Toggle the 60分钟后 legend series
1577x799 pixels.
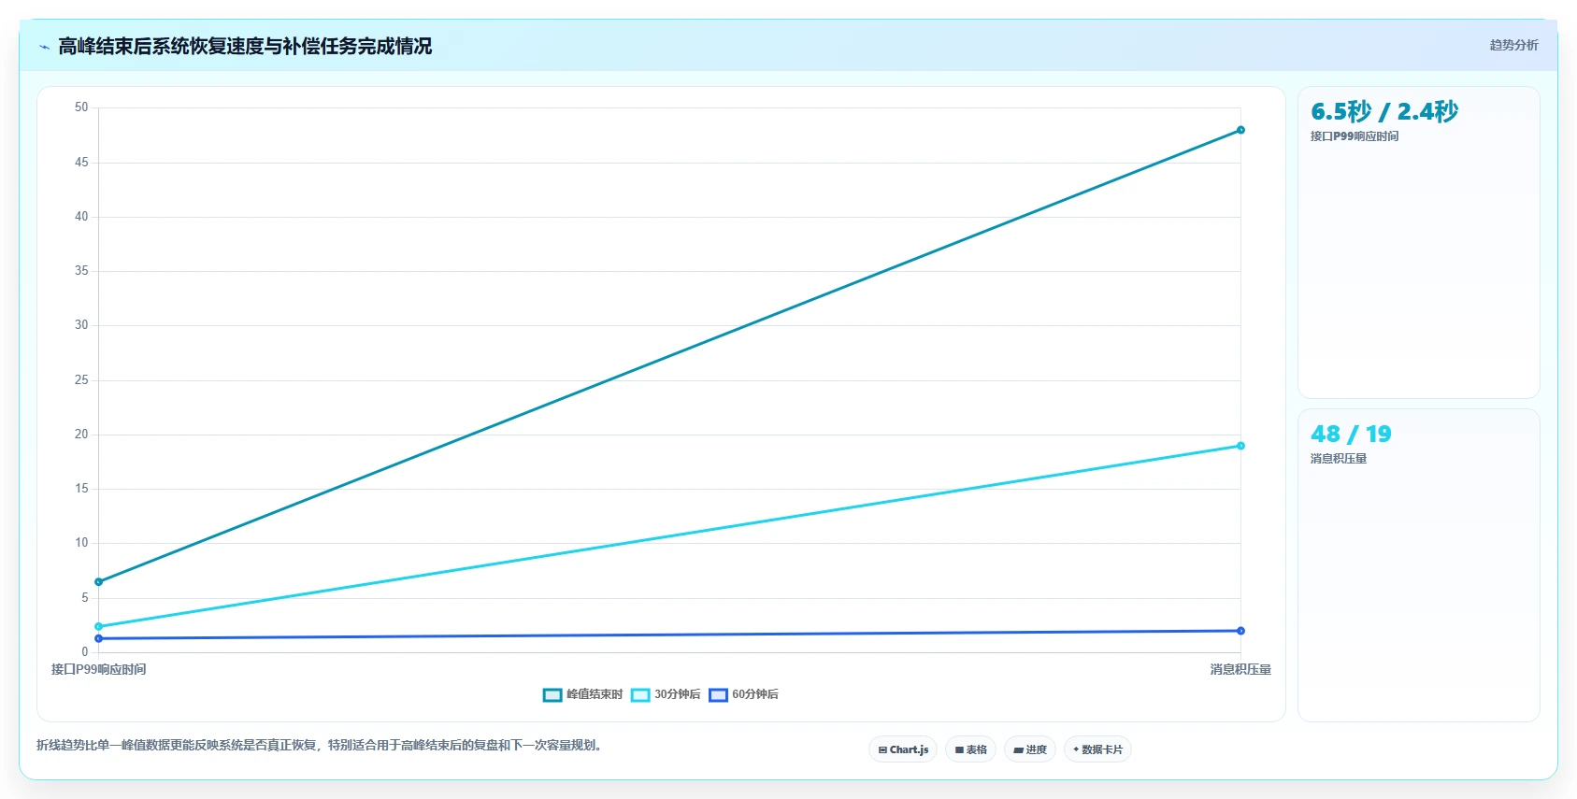743,694
